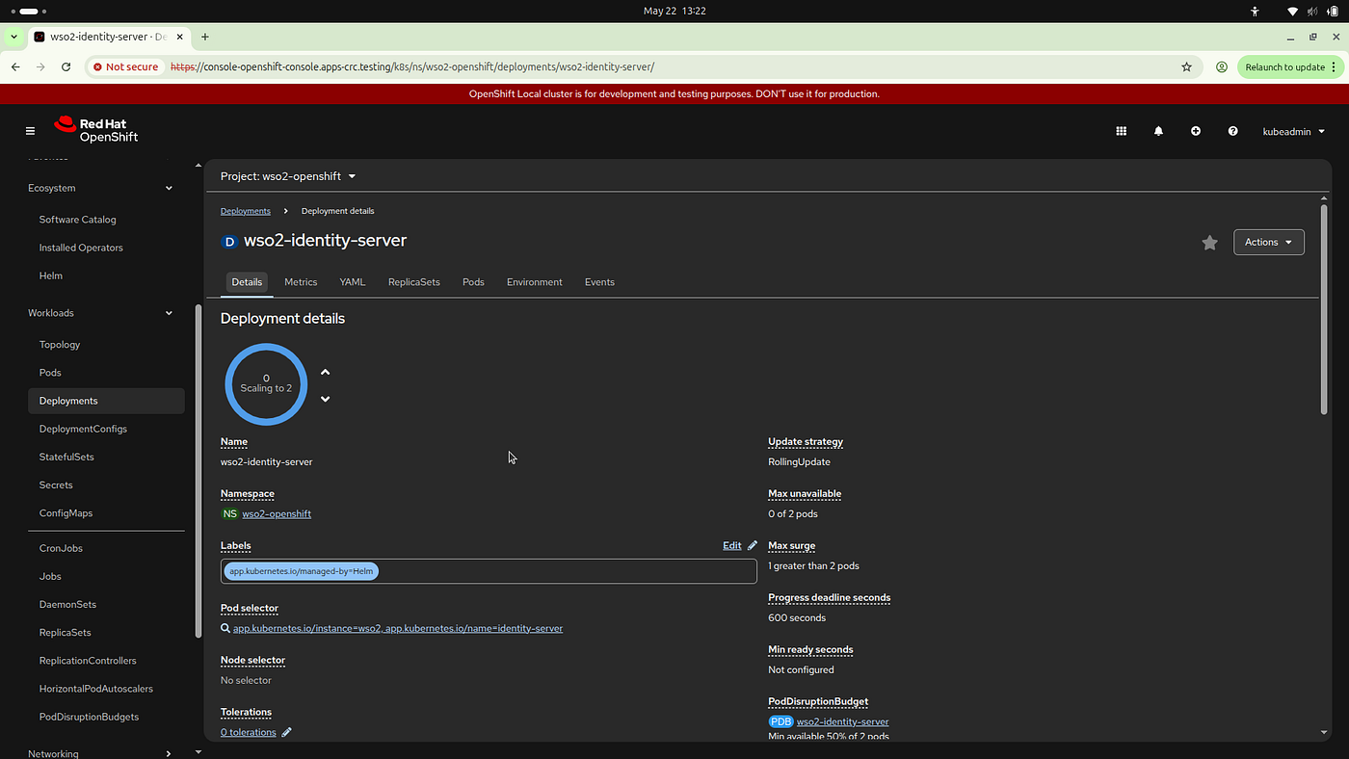Image resolution: width=1349 pixels, height=759 pixels.
Task: Decrease pod count with down arrow
Action: [325, 399]
